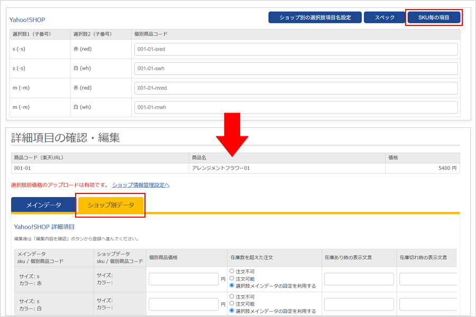Viewport: 476px width, 317px height.
Task: Click ショップ別の選択肢項目名設定 button
Action: pyautogui.click(x=315, y=17)
